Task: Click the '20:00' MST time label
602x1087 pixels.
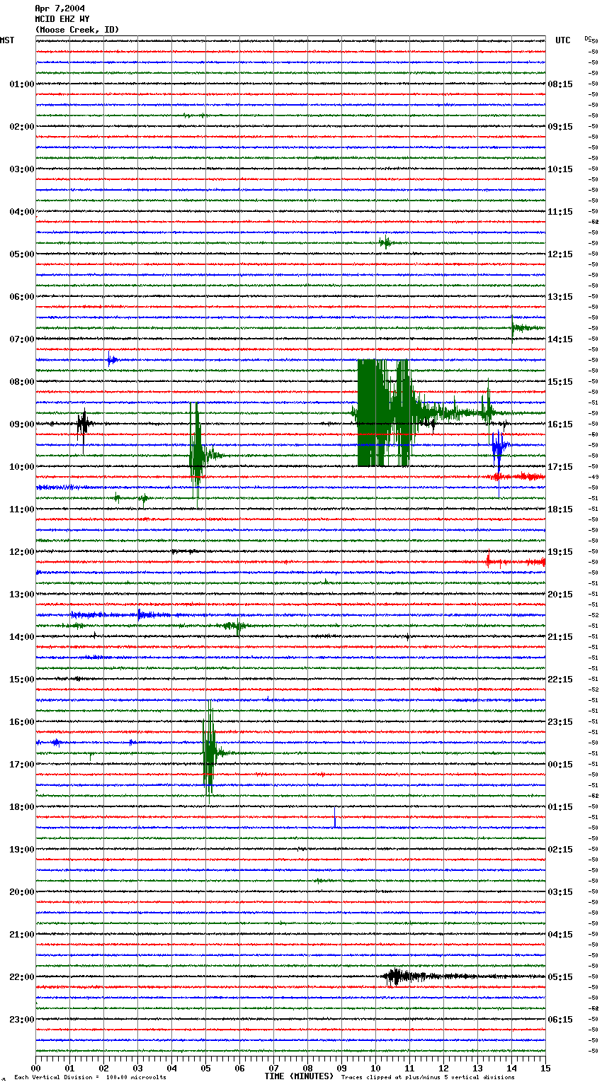Action: click(22, 892)
